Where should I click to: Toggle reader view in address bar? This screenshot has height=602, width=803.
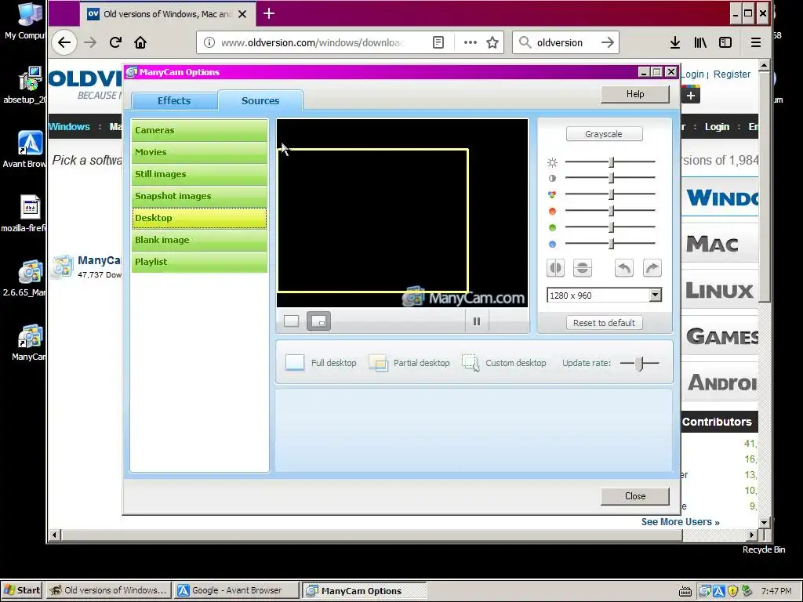pos(438,42)
